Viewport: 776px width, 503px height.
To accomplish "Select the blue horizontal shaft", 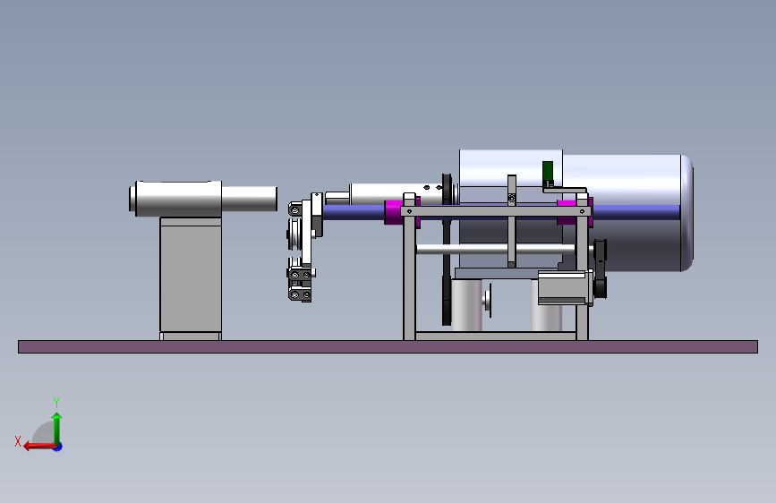I will (354, 213).
